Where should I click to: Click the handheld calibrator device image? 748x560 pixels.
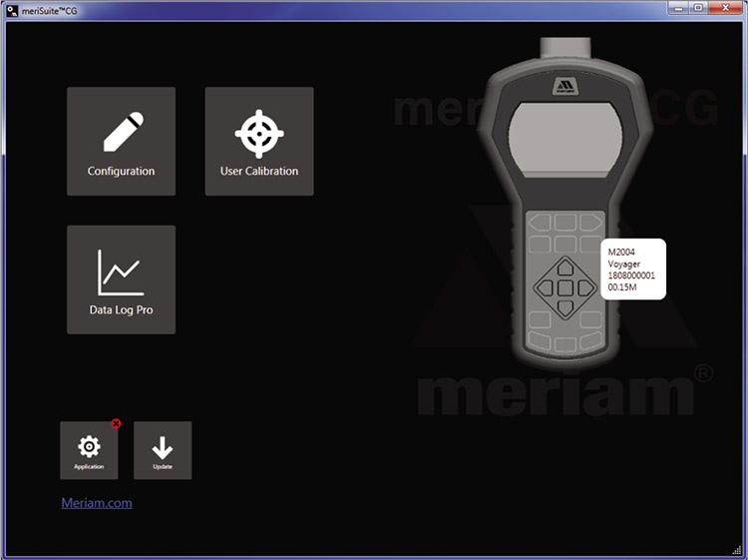[565, 206]
